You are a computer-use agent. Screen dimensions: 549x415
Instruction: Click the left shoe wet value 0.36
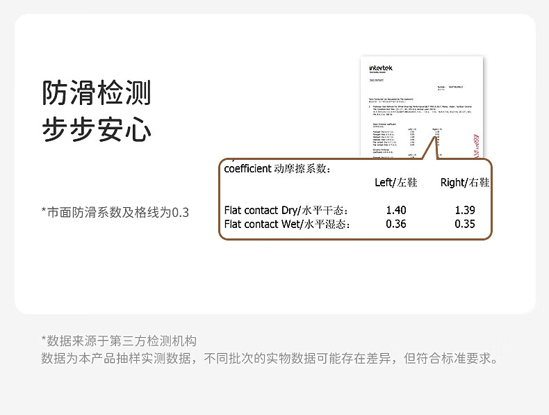point(395,224)
